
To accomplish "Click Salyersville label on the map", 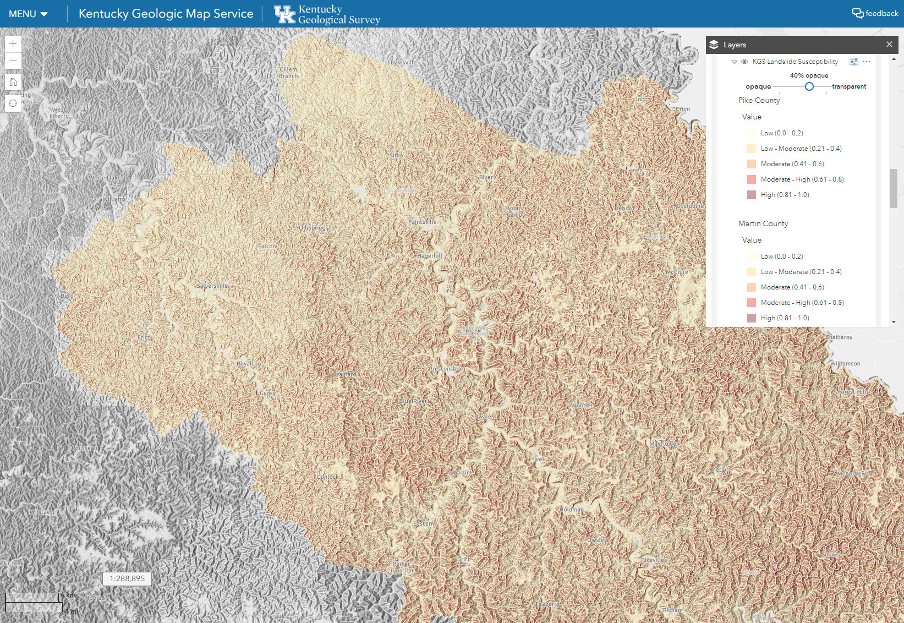I will 212,286.
